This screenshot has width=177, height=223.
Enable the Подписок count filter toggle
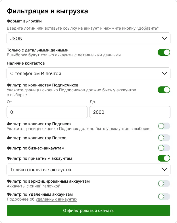tap(164, 126)
